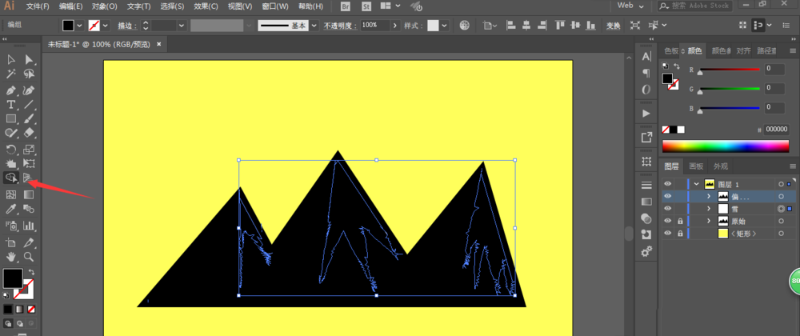800x336 pixels.
Task: Select the Direct Selection tool
Action: click(x=29, y=60)
